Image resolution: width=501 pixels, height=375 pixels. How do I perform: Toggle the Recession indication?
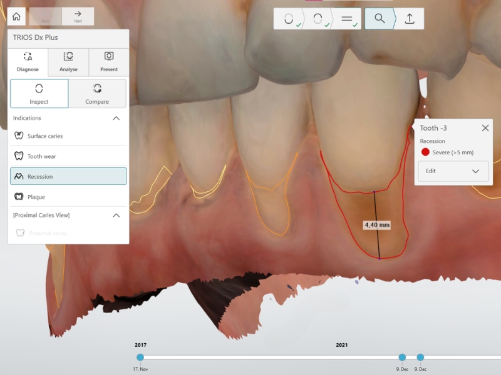point(68,176)
